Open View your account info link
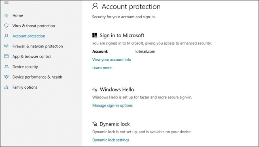This screenshot has width=259, height=147. (112, 60)
